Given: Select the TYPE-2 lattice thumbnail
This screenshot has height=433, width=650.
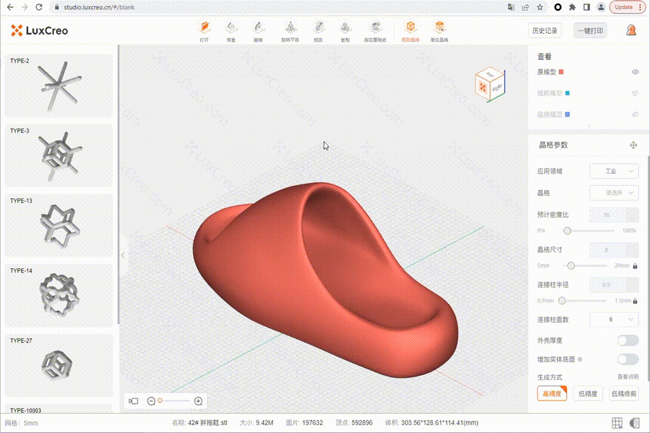Looking at the screenshot, I should [x=58, y=85].
